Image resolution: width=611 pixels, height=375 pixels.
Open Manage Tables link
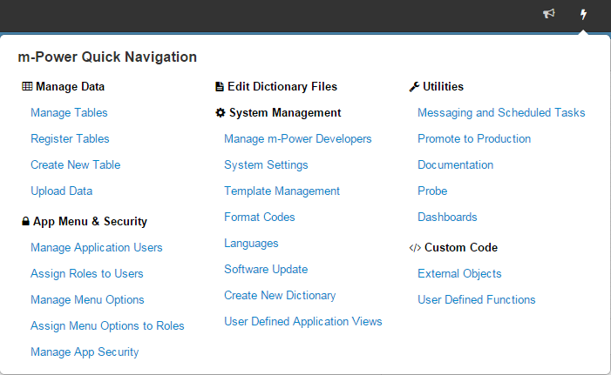[x=69, y=113]
